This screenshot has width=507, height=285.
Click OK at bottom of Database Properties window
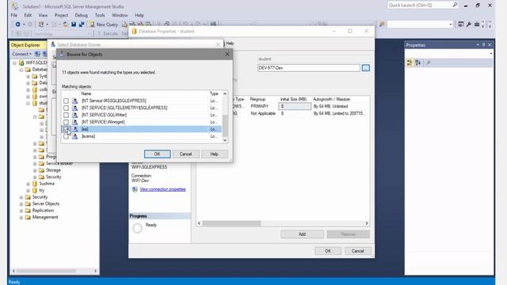(x=328, y=251)
